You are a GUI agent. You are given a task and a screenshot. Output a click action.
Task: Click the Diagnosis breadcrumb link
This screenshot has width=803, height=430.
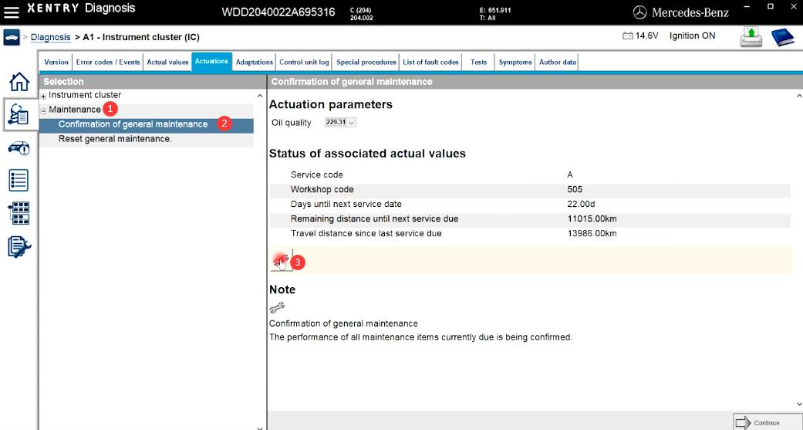(x=51, y=37)
